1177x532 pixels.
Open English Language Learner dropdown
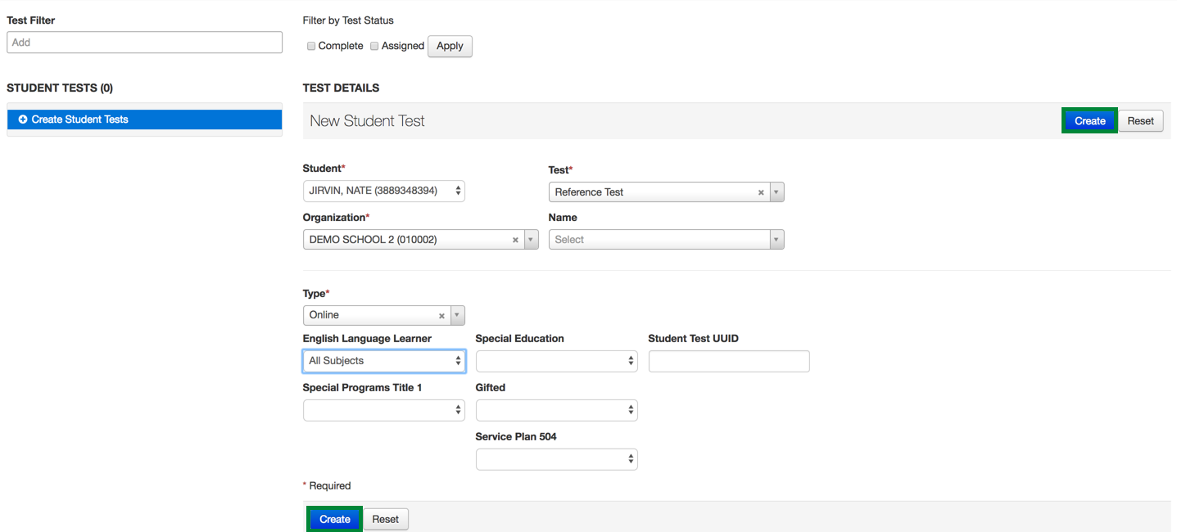(383, 361)
